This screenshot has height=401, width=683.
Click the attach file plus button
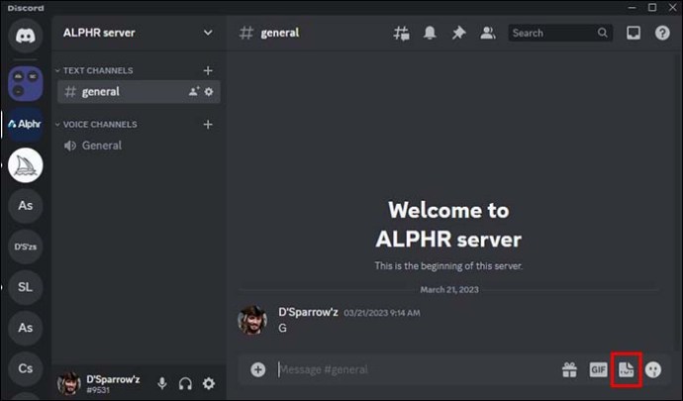pos(257,369)
